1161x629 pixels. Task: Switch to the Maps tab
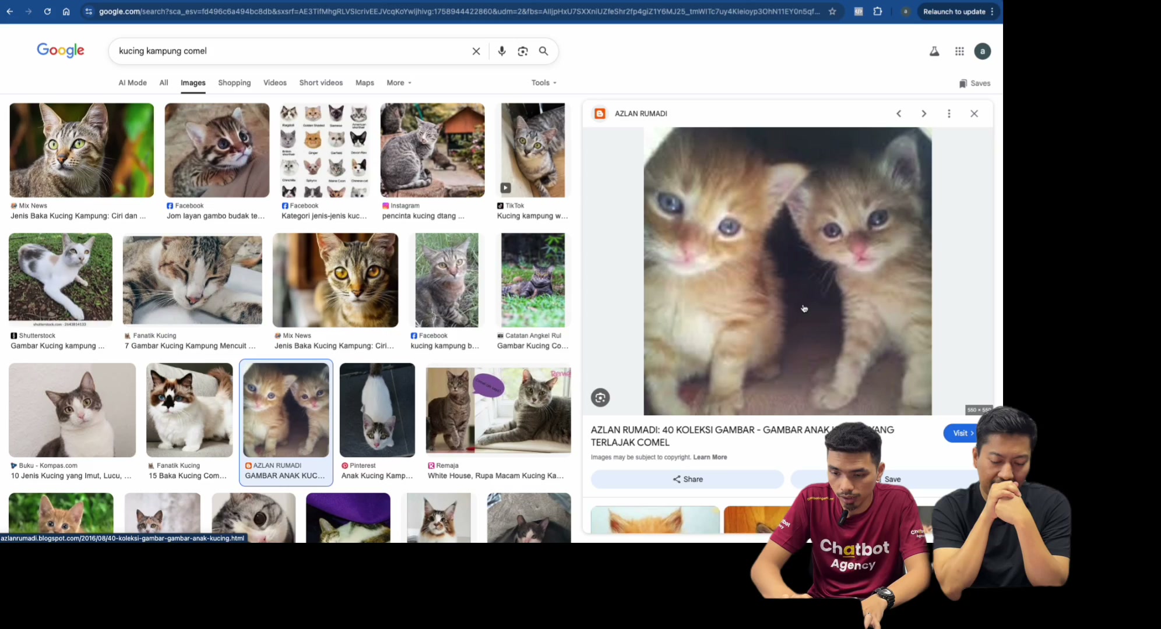click(365, 83)
